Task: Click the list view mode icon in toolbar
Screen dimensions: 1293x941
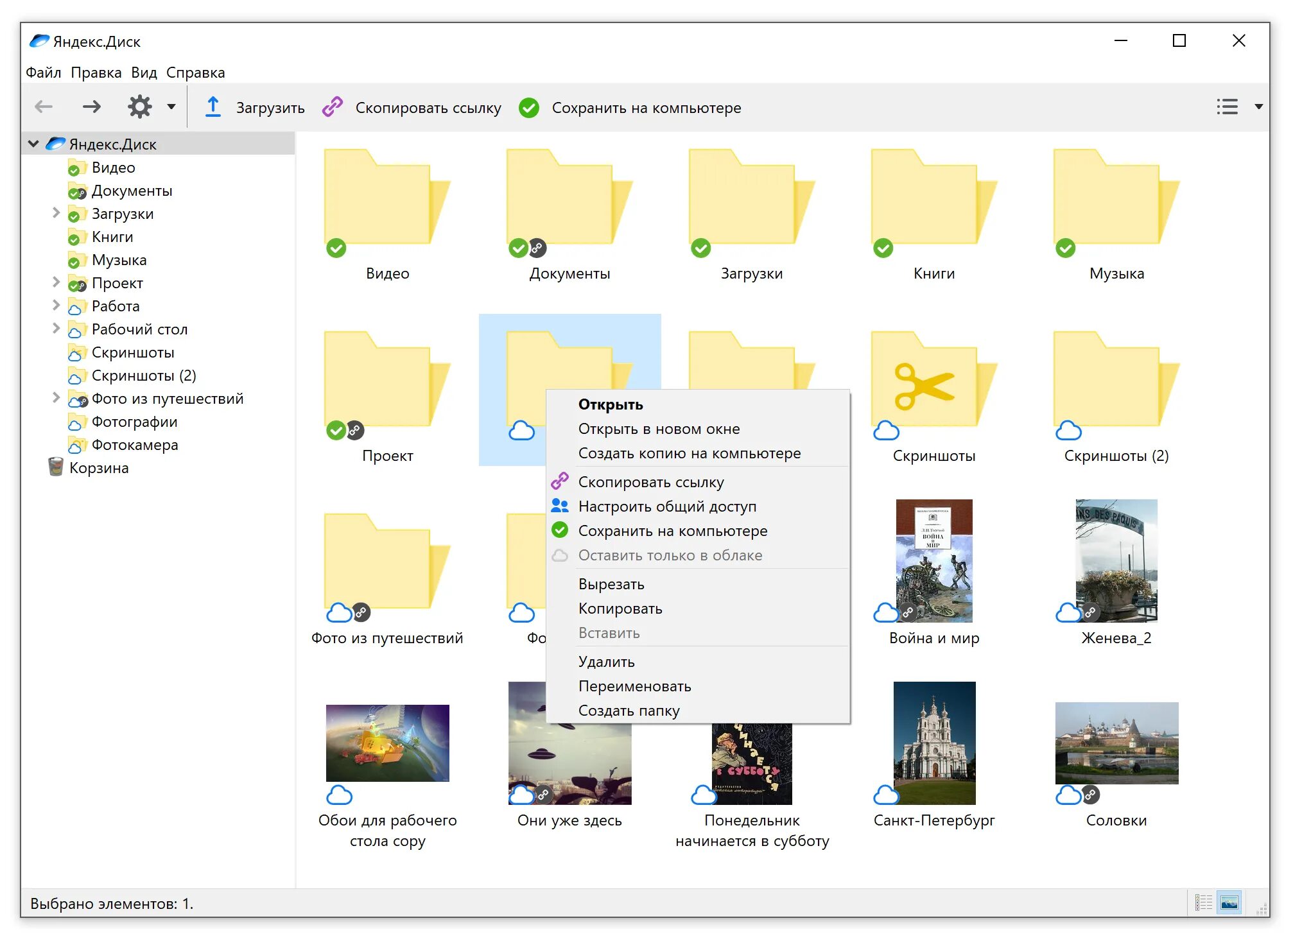Action: (x=1227, y=107)
